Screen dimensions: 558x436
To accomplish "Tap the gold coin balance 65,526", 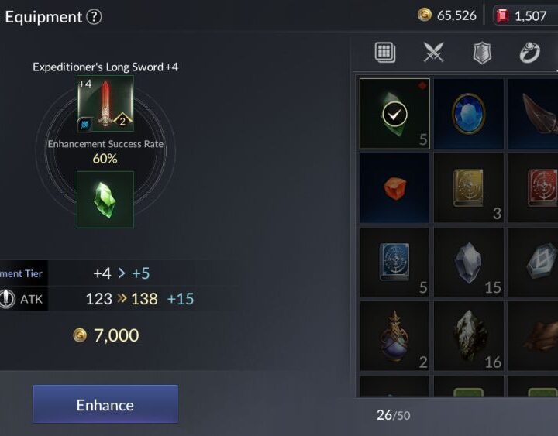I will point(447,15).
